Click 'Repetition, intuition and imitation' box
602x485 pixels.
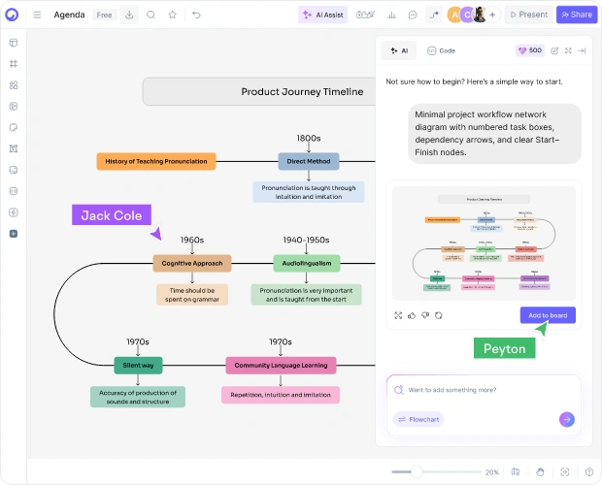(x=281, y=395)
